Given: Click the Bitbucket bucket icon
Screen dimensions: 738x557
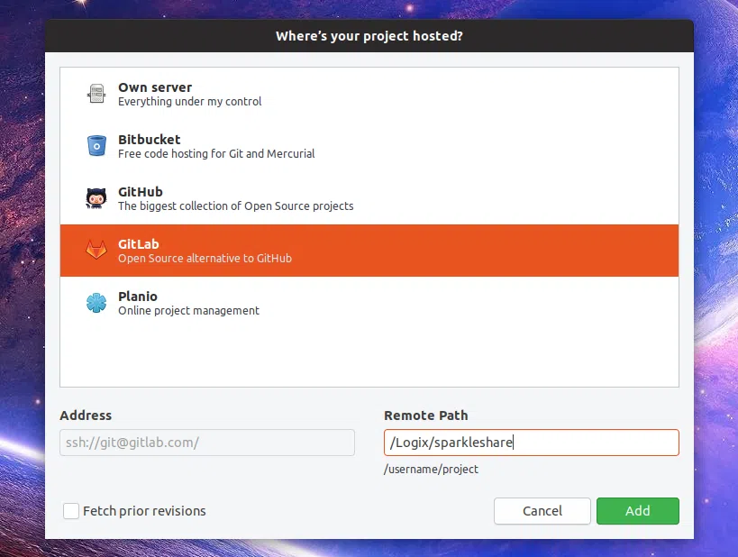Looking at the screenshot, I should [96, 145].
